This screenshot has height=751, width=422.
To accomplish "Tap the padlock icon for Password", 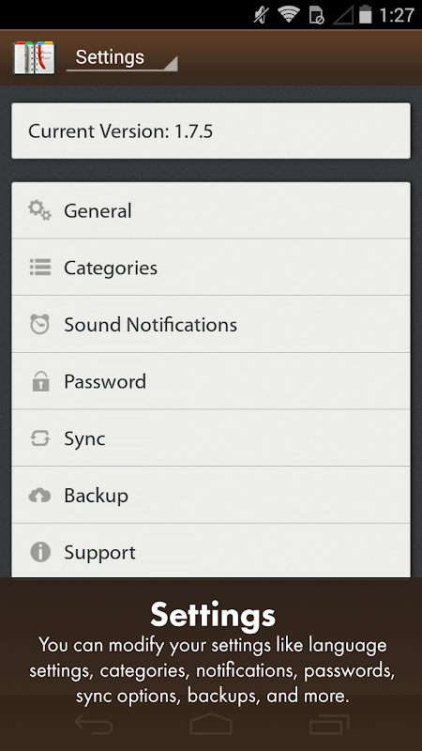I will [40, 381].
